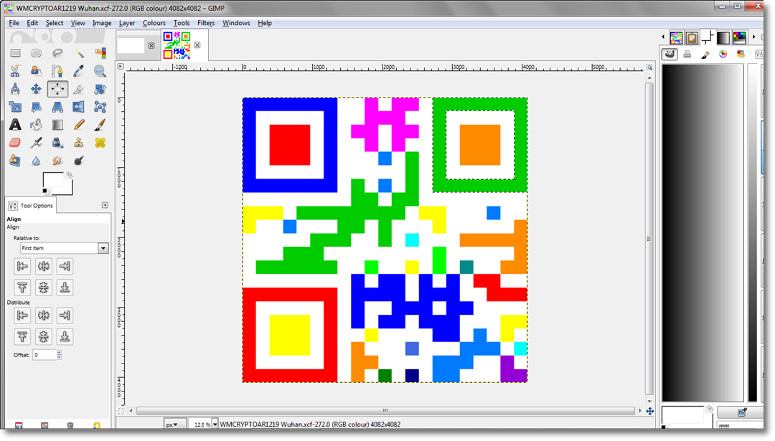
Task: Reset colours to default black and white
Action: (45, 191)
